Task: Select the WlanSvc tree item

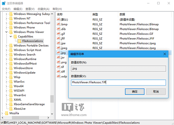Action: pyautogui.click(x=19, y=81)
